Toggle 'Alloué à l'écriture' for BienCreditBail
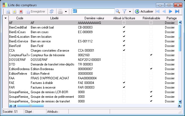 click(124, 27)
